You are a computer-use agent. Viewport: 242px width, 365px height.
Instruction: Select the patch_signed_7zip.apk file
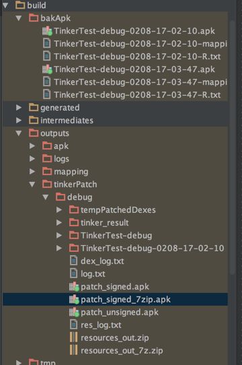point(116,300)
